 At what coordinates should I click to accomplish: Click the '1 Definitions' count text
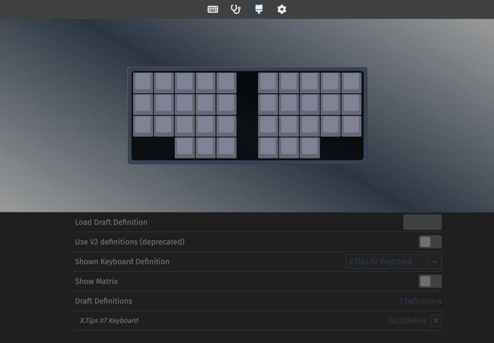coord(420,301)
